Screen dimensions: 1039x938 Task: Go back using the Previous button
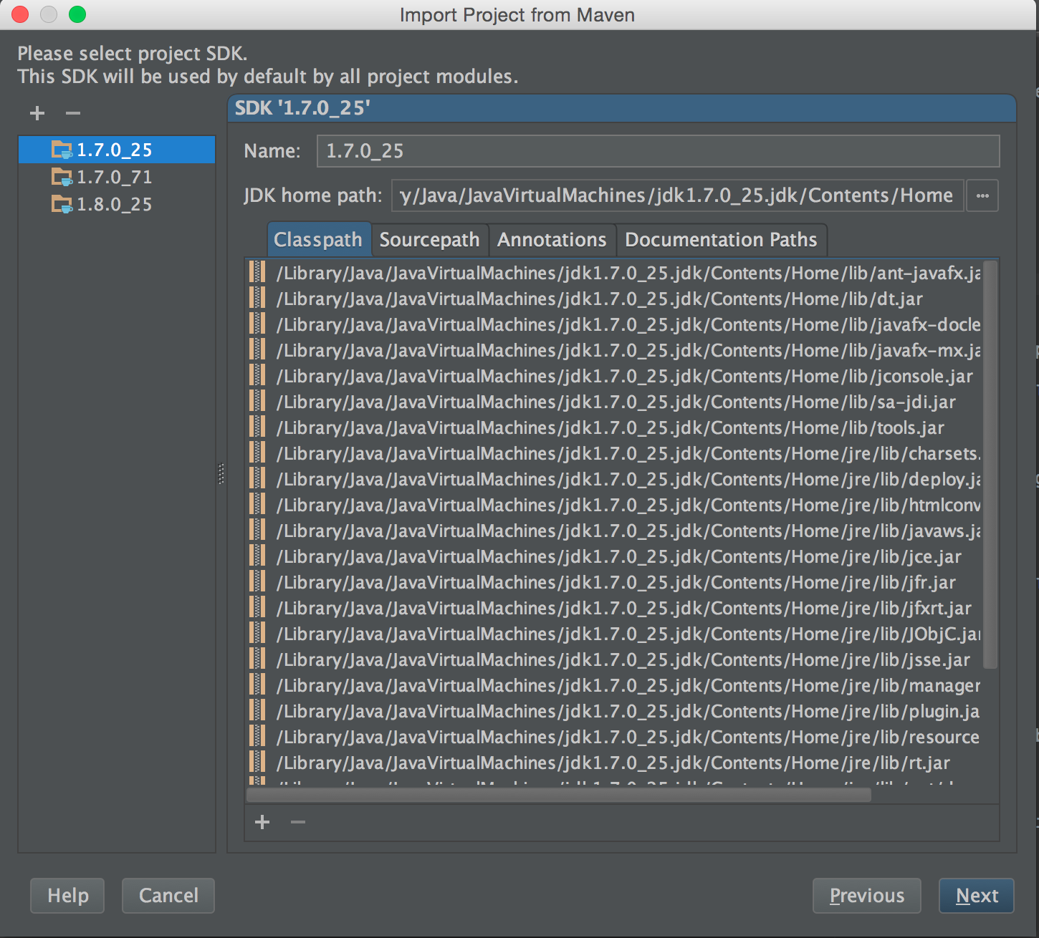pyautogui.click(x=866, y=895)
